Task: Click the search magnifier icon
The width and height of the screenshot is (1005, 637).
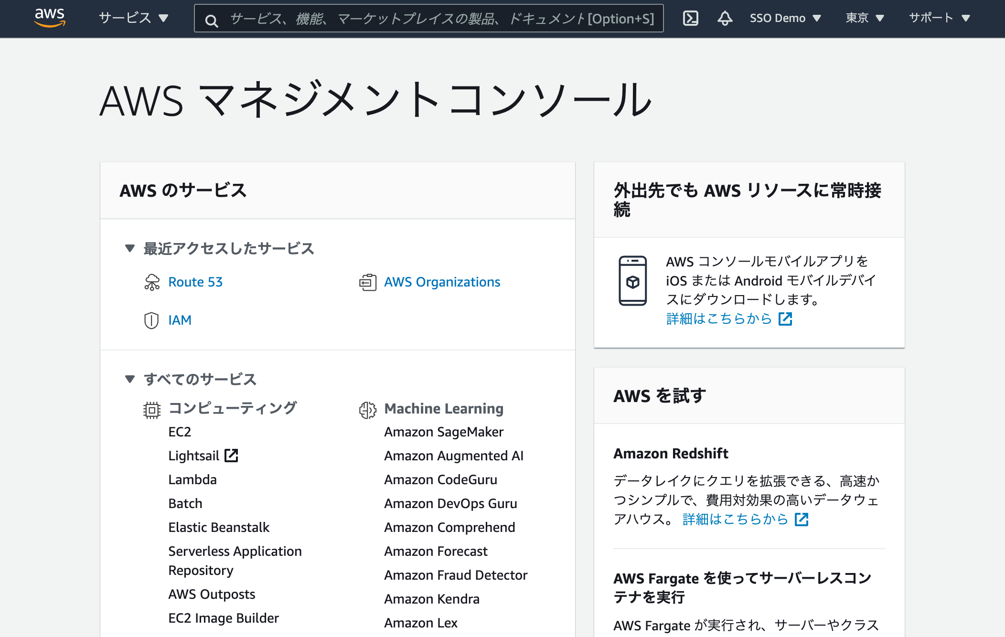Action: 212,21
